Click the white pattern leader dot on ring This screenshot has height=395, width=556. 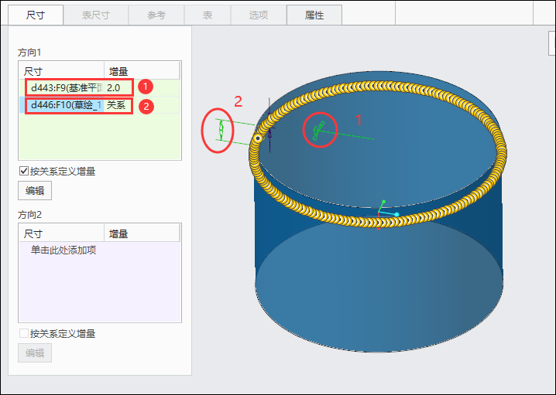(258, 138)
